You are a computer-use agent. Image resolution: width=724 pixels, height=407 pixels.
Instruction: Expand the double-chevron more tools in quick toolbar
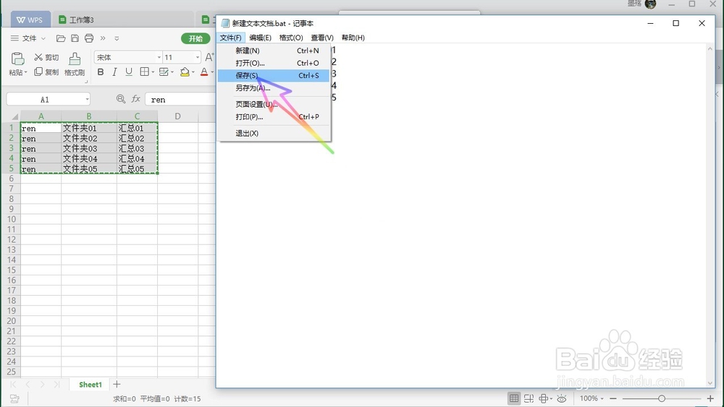[103, 38]
